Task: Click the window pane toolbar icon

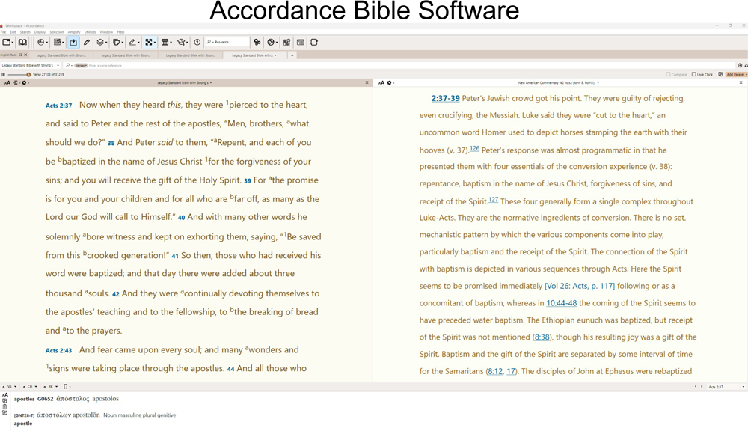Action: click(301, 42)
